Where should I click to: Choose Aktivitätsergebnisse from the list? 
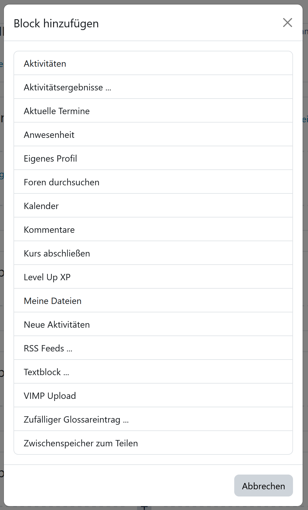click(67, 87)
